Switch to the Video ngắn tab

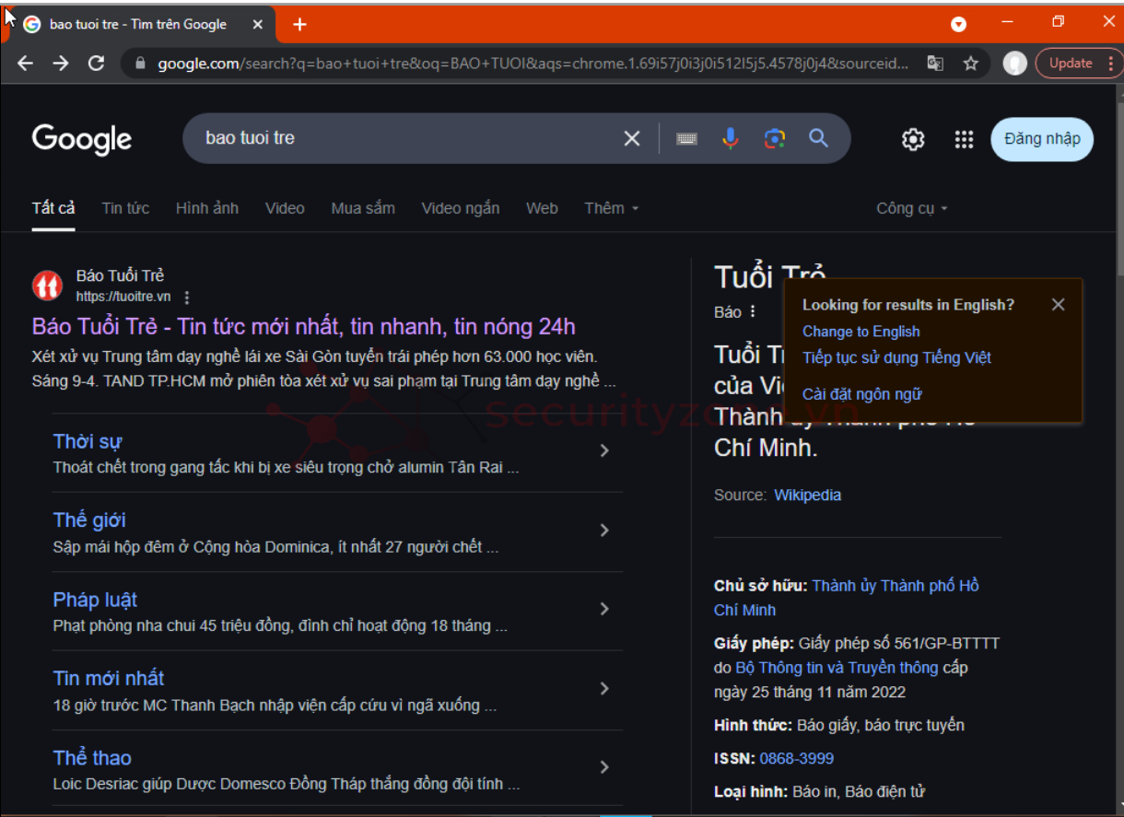pyautogui.click(x=461, y=208)
